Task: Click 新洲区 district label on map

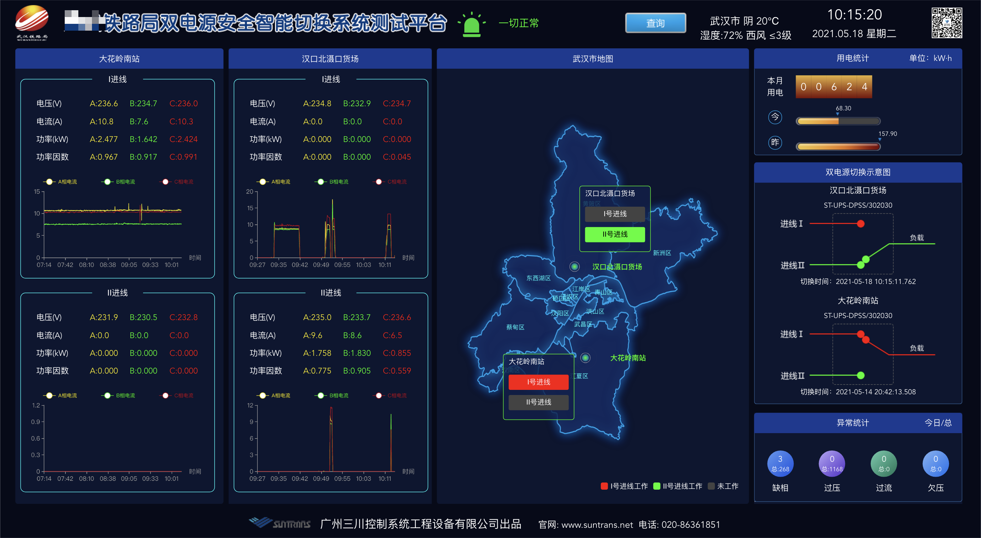Action: point(662,253)
